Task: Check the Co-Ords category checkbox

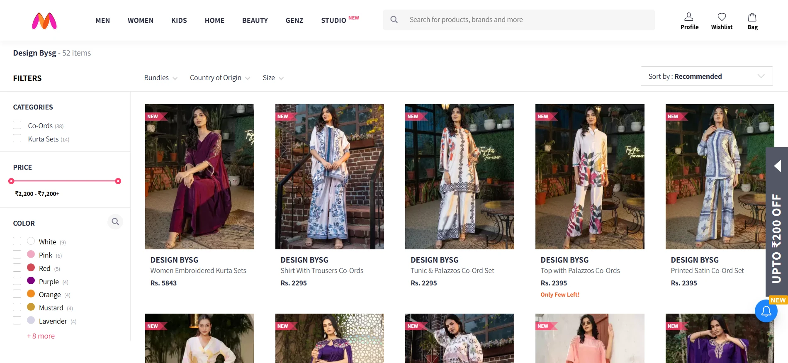Action: (17, 125)
